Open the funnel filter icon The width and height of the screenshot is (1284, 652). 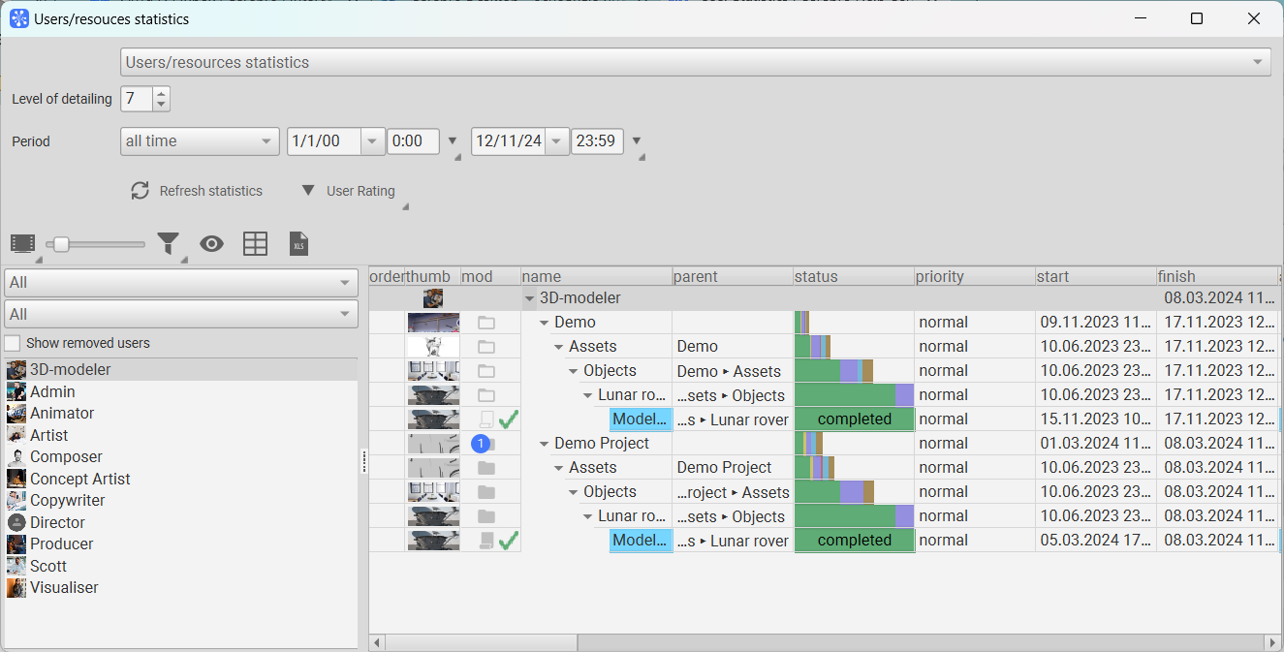coord(169,243)
